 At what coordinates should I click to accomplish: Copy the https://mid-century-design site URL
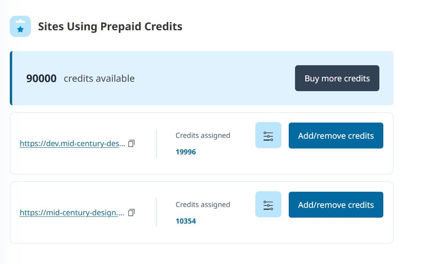[x=131, y=213]
